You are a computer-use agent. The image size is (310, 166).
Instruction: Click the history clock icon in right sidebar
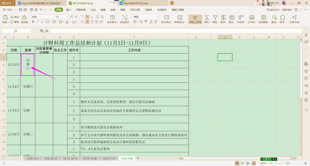[x=306, y=93]
